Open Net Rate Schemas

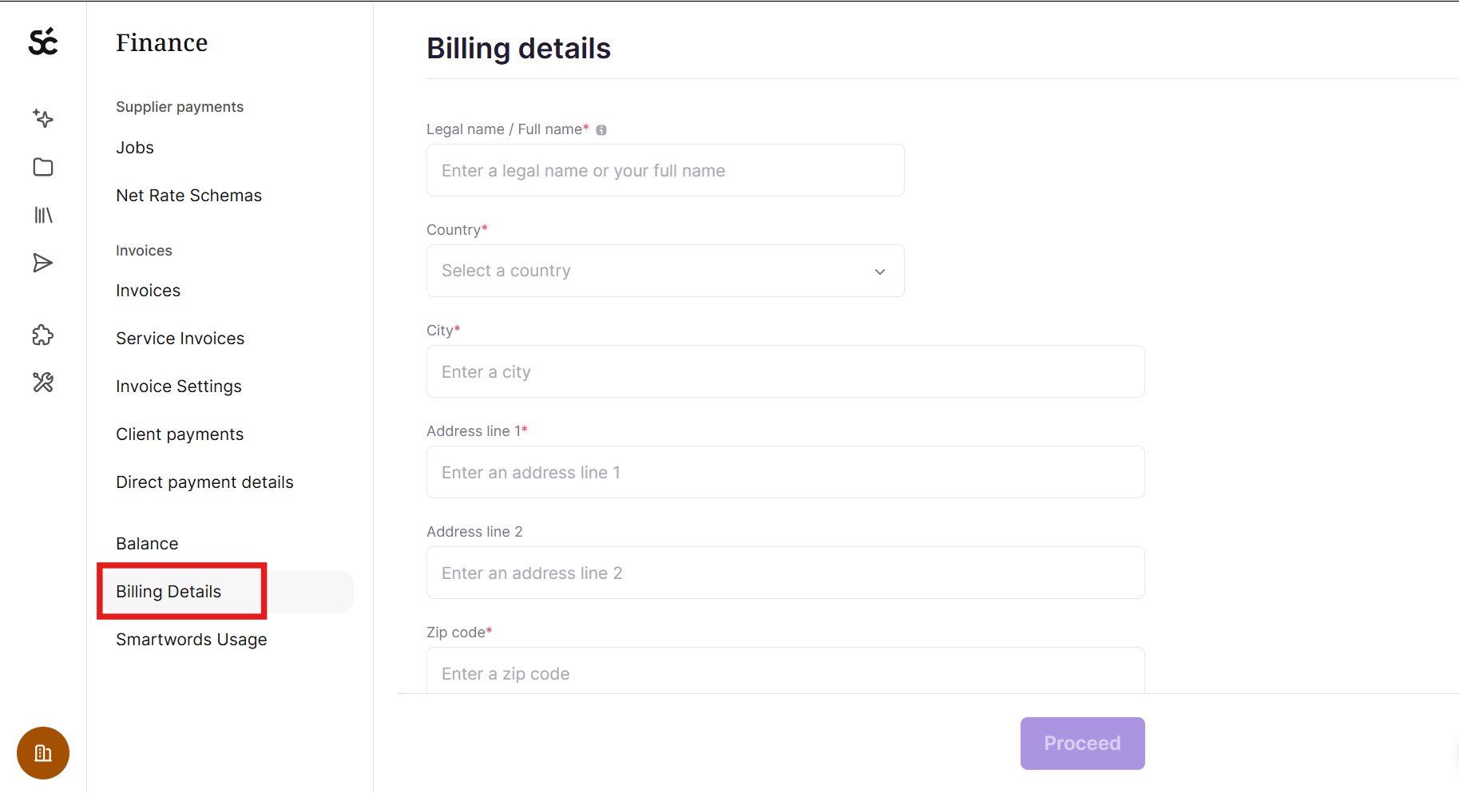188,196
